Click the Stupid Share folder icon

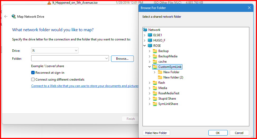coord(155,99)
